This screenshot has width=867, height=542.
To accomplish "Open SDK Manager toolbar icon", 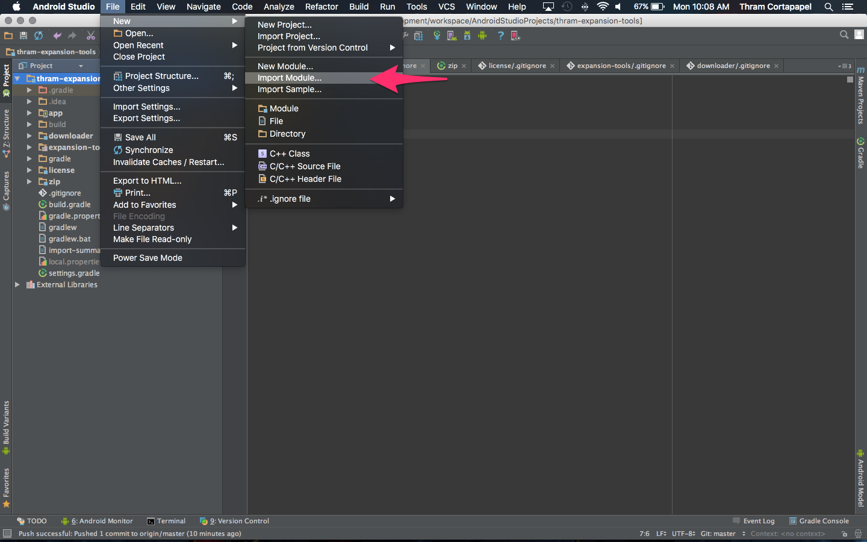I will 467,36.
